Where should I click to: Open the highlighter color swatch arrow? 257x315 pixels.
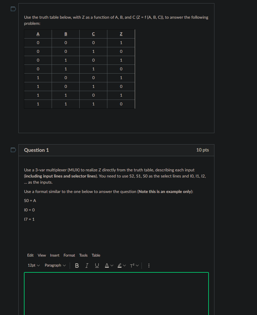pos(125,265)
